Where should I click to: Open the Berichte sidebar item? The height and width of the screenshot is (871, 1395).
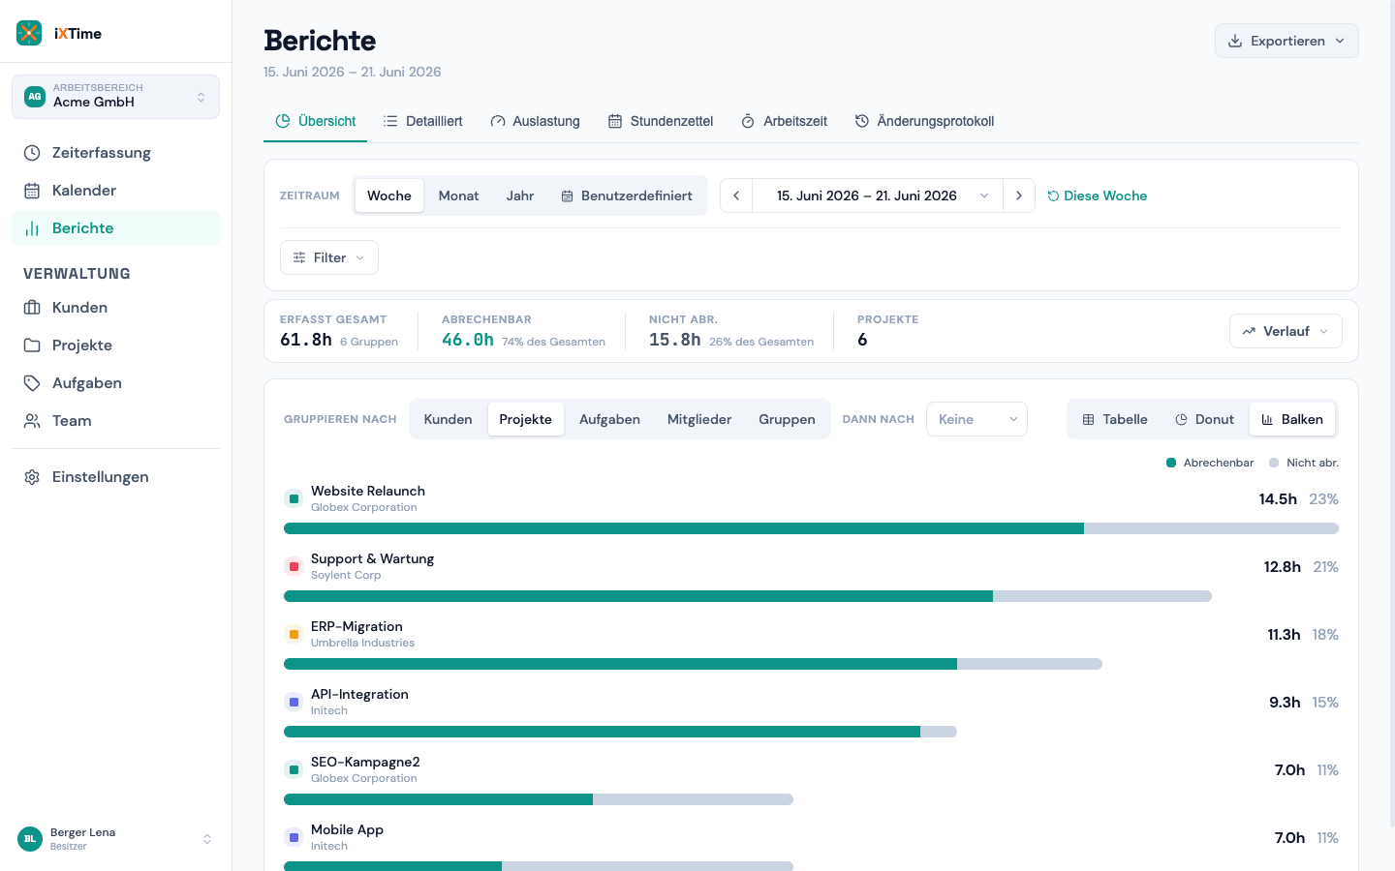click(x=115, y=228)
